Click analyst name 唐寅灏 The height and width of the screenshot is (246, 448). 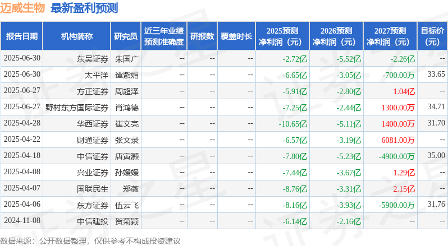127,156
